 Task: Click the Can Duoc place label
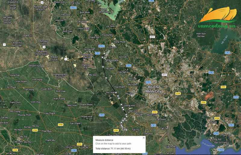pos(148,134)
